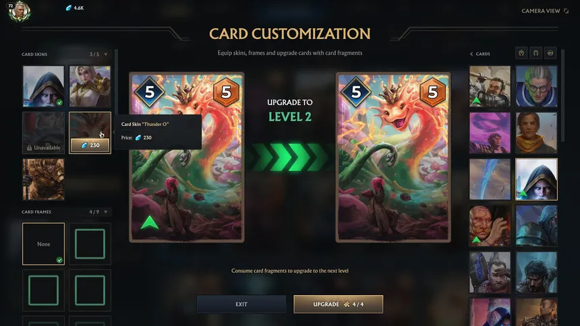Screen dimensions: 580x326
Task: Select the None card frame option
Action: coord(43,244)
